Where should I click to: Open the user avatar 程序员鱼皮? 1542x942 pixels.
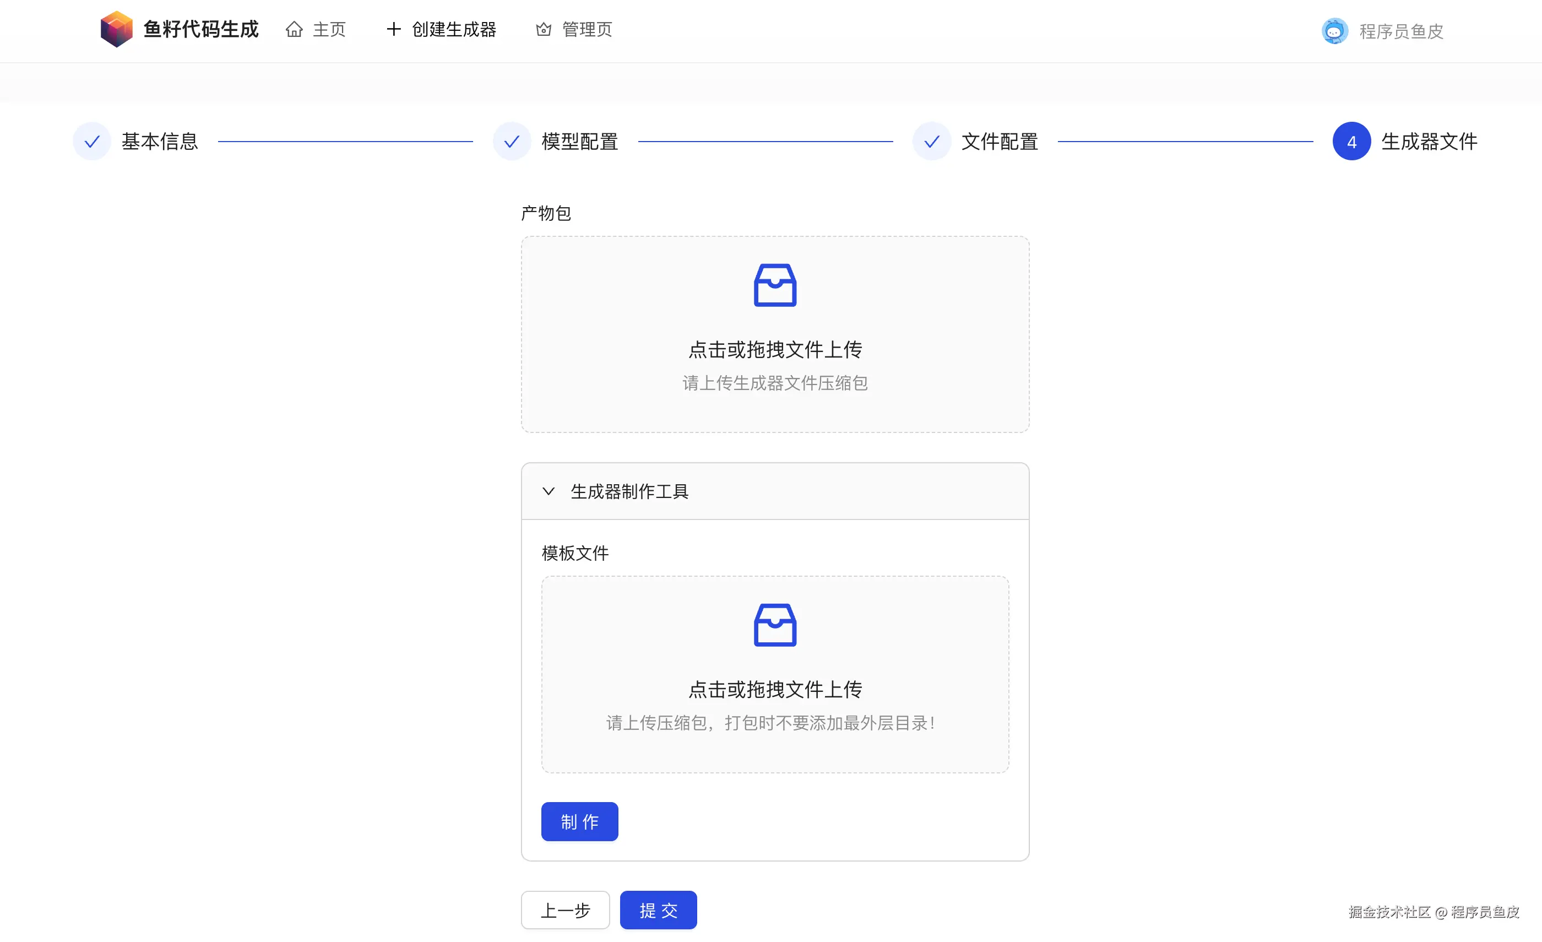(1334, 31)
